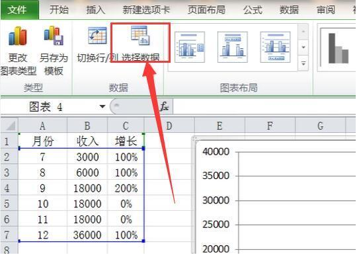Choose the grayscale chart style thumbnail

[x=337, y=48]
